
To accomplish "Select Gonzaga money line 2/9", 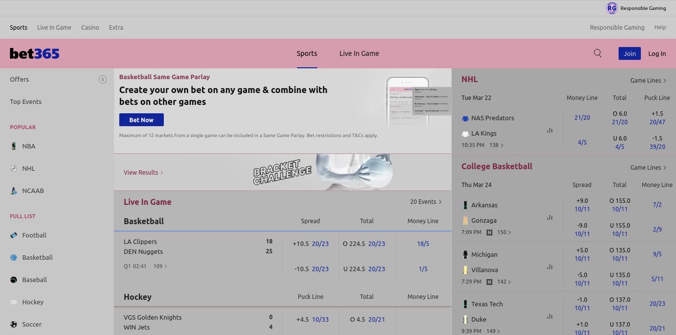I will coord(657,229).
